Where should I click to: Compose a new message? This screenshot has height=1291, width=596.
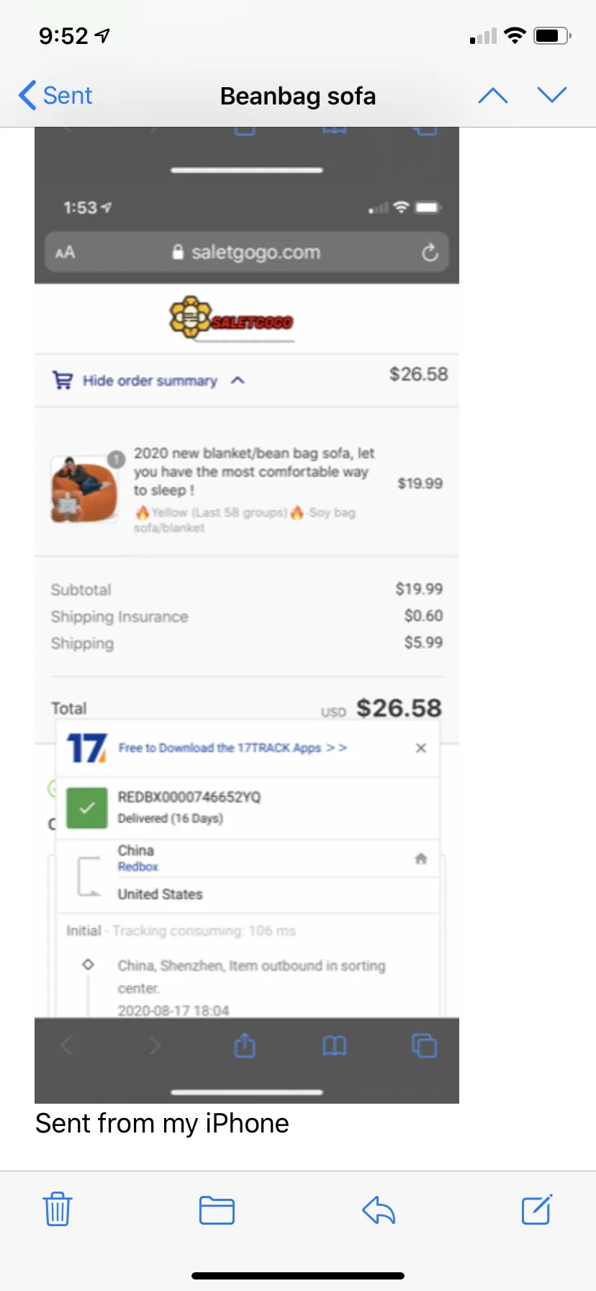[537, 1209]
